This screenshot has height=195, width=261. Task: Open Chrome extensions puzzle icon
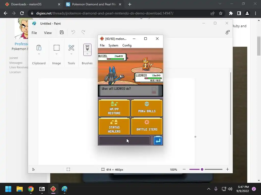[x=231, y=13]
